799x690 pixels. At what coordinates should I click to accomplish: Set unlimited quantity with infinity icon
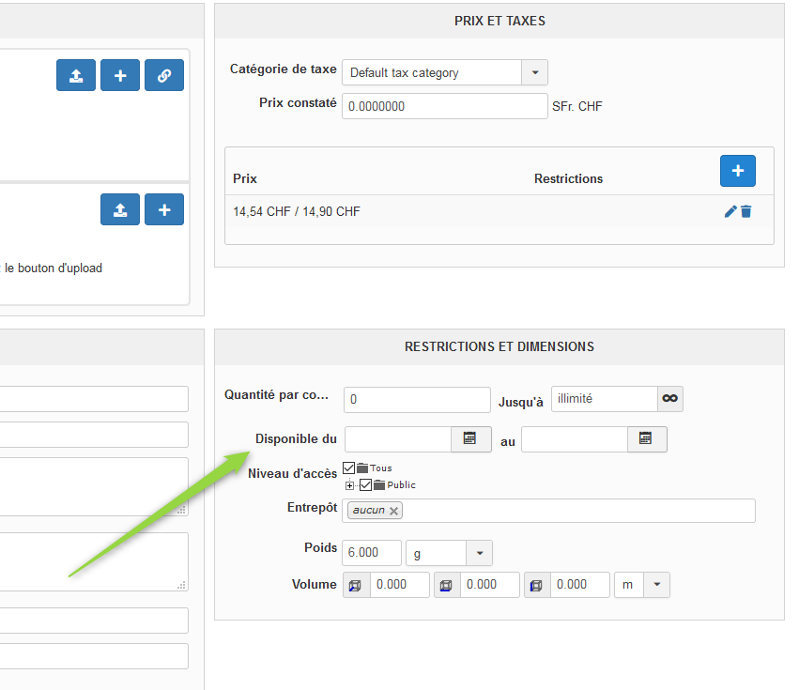[x=670, y=398]
